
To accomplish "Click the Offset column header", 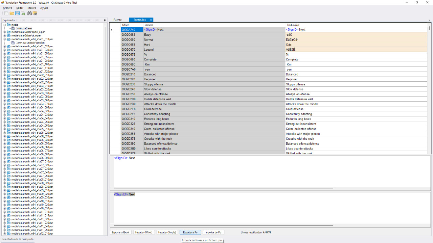I will 132,25.
